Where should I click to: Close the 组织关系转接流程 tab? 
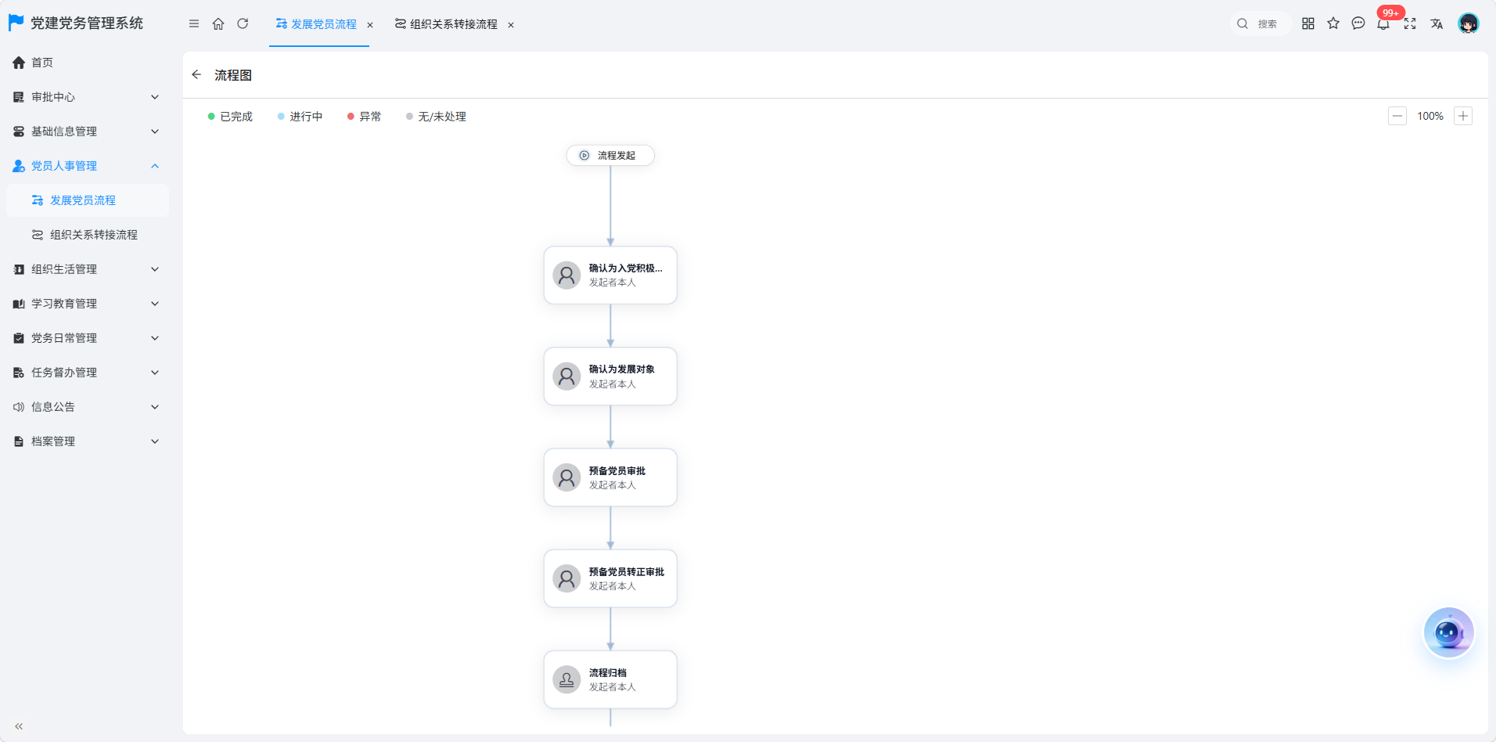[511, 25]
